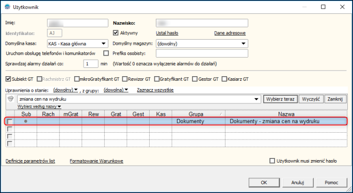The height and width of the screenshot is (193, 353).
Task: Expand the Wybierz według nazwy menu
Action: coord(39,107)
